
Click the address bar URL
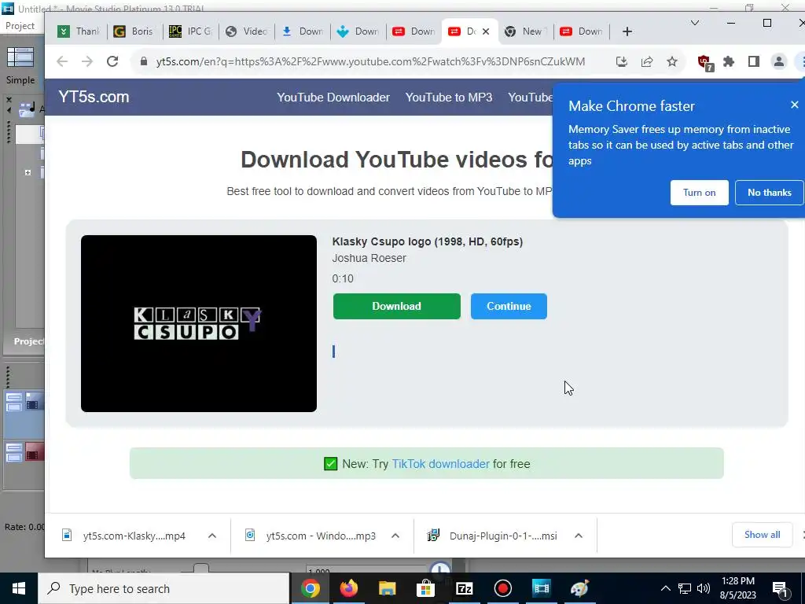coord(370,61)
